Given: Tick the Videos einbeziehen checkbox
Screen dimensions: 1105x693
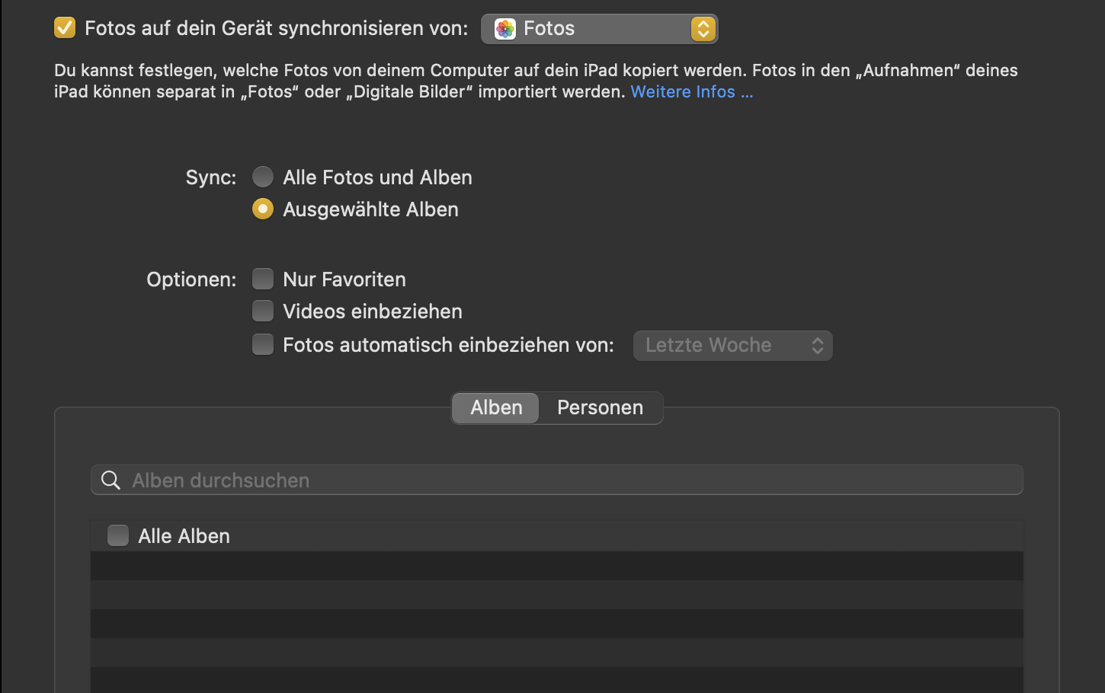Looking at the screenshot, I should [x=263, y=311].
